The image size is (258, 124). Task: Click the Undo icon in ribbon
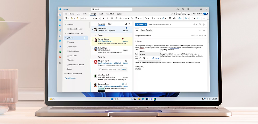[66, 18]
